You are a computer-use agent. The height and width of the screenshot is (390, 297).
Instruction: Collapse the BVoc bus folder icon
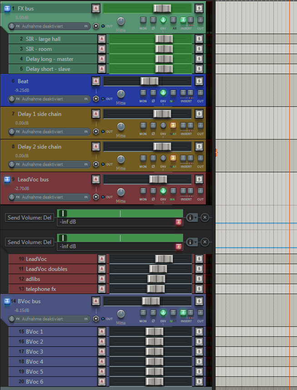click(7, 301)
